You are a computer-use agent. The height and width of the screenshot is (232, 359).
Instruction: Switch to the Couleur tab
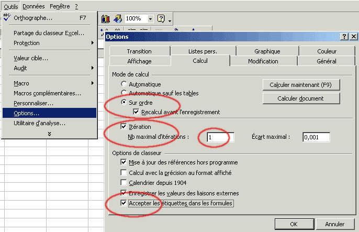tap(327, 51)
